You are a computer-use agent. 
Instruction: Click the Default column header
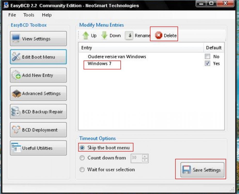pyautogui.click(x=214, y=48)
